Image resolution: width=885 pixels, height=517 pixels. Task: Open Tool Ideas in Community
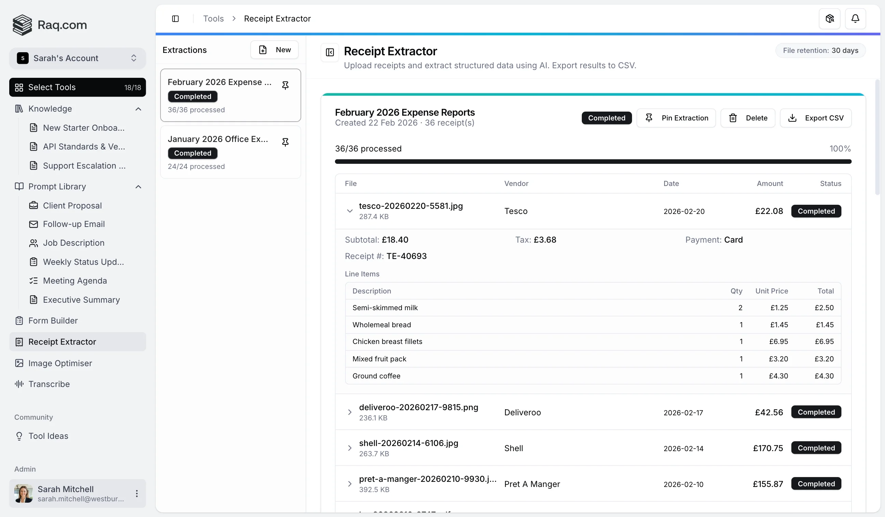(48, 435)
